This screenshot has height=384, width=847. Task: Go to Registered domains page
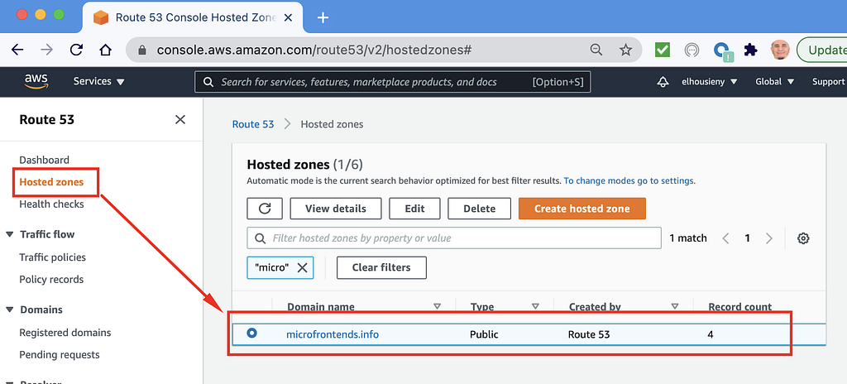(x=65, y=333)
